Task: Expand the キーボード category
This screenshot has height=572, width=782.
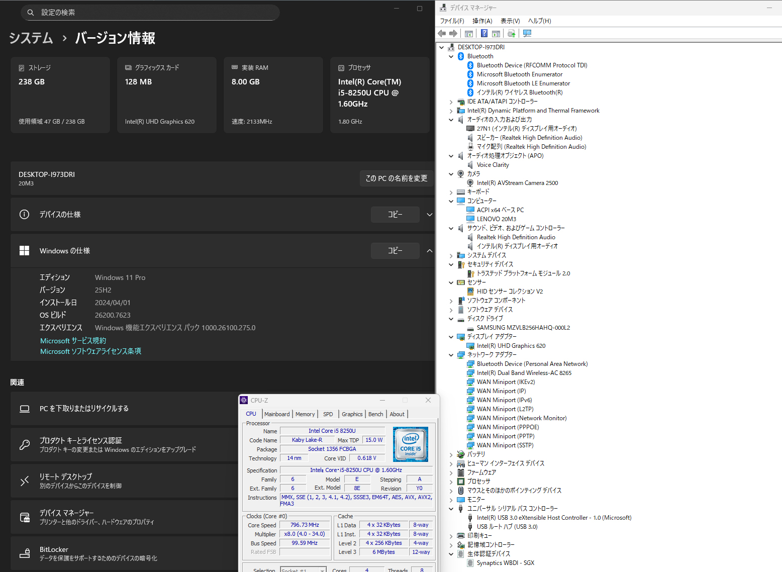Action: pyautogui.click(x=451, y=192)
